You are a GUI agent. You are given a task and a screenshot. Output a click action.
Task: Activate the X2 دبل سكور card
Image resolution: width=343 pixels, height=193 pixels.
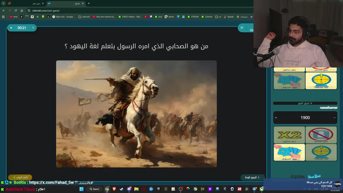tap(289, 135)
